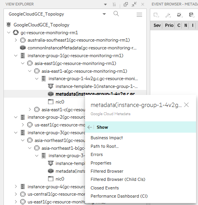
Task: Close the metadata context popup
Action: click(186, 105)
